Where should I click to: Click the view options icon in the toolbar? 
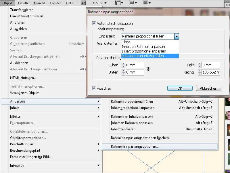pos(117,3)
